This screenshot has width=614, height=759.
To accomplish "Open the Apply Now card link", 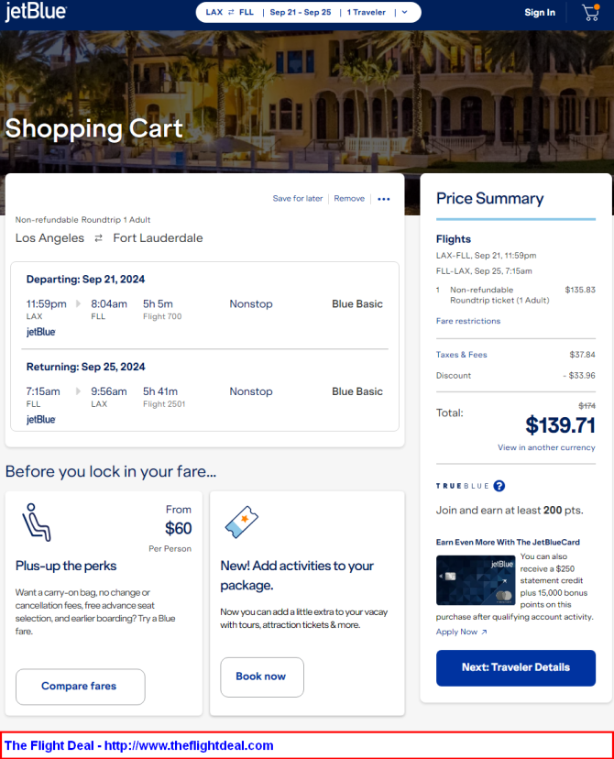I will pyautogui.click(x=461, y=632).
